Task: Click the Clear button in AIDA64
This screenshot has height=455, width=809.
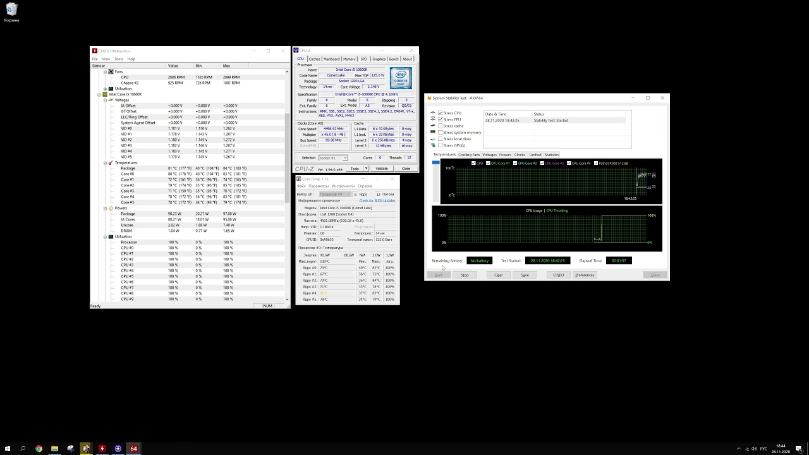Action: (498, 275)
